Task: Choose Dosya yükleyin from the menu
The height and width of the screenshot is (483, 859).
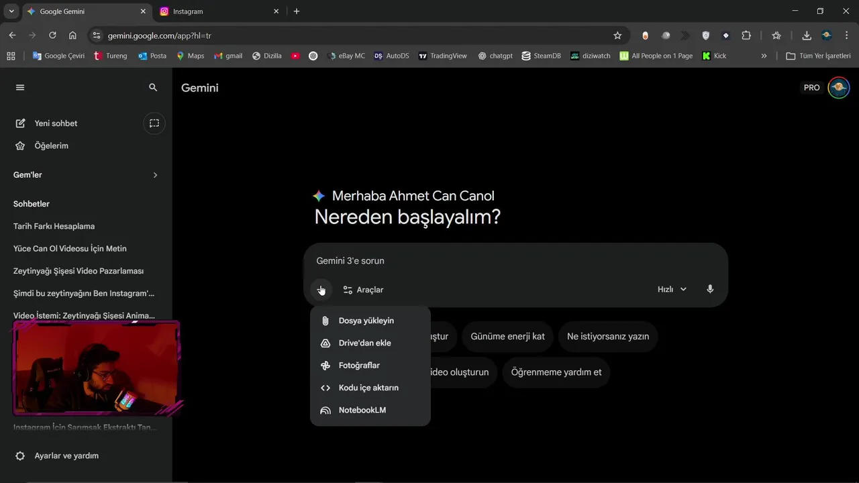Action: [x=370, y=321]
